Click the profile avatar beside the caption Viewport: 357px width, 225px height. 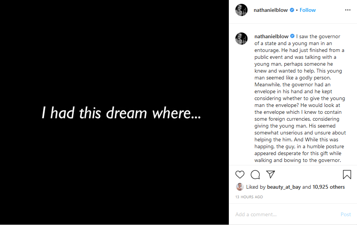[241, 39]
